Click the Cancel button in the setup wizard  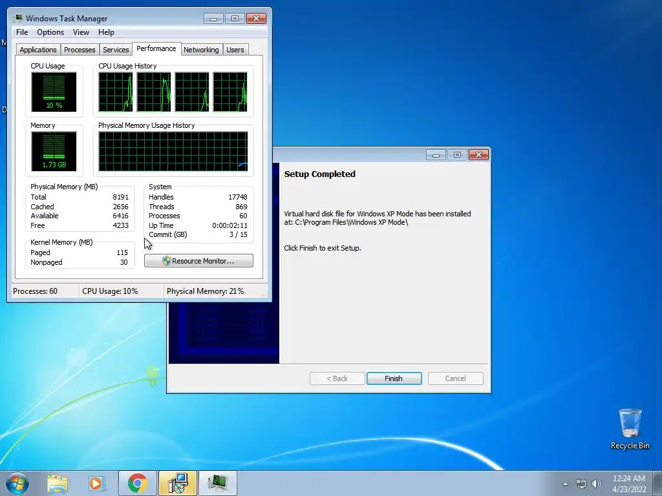(455, 378)
